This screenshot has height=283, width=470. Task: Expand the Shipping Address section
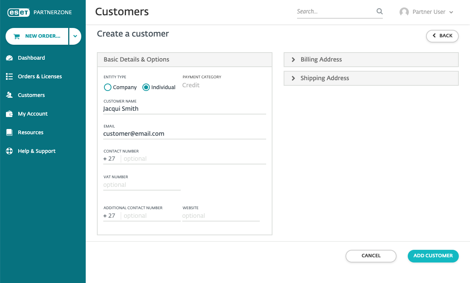click(x=371, y=78)
